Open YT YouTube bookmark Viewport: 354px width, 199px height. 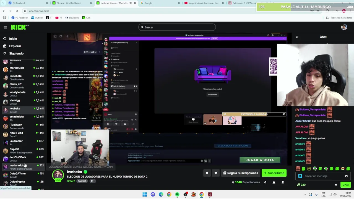pos(59,18)
